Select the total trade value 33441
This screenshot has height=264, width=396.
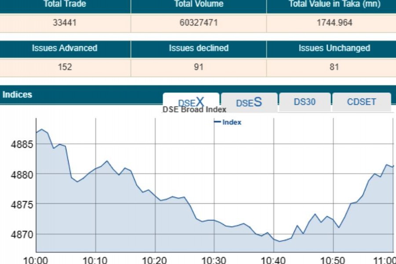(x=65, y=23)
